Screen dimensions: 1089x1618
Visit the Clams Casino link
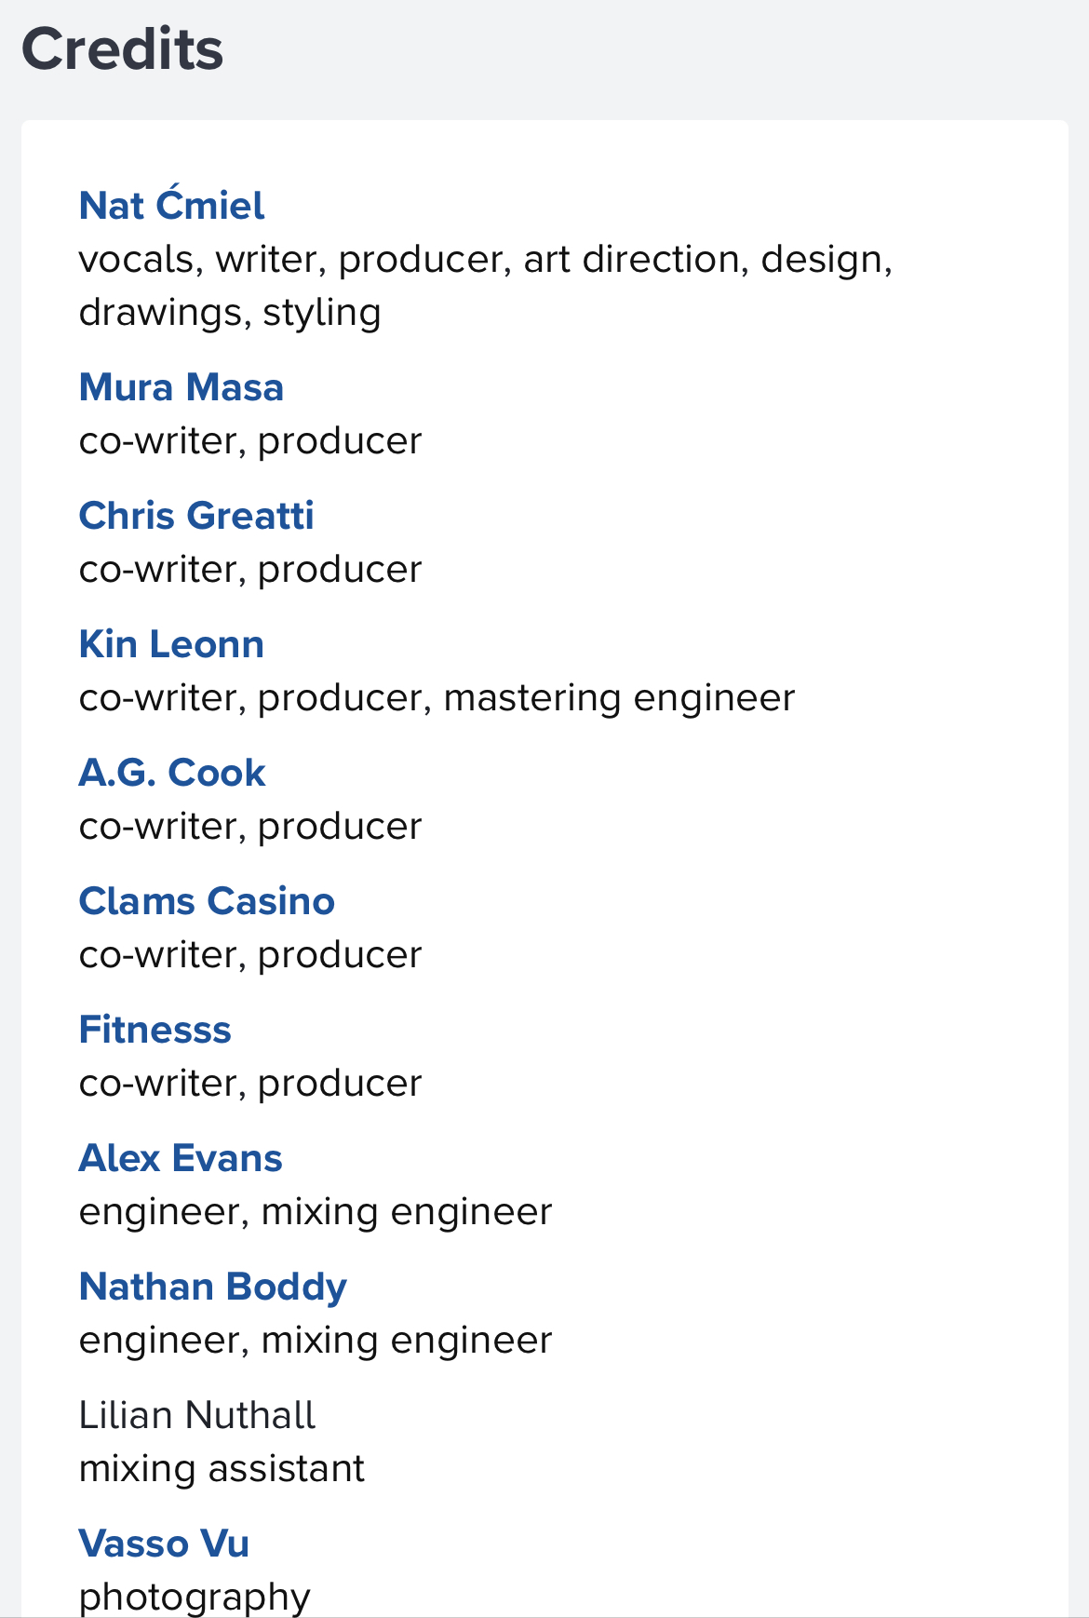coord(207,901)
